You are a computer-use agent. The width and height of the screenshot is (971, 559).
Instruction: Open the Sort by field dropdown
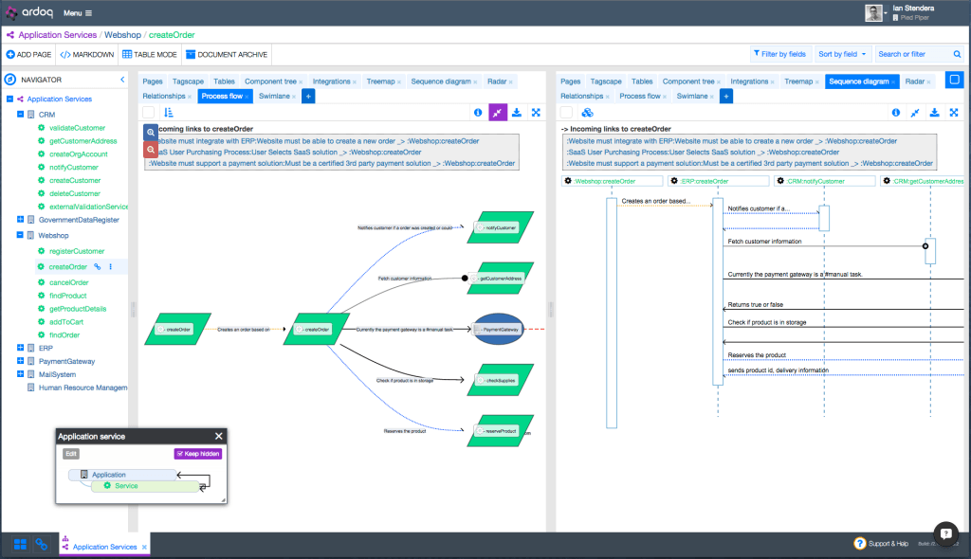click(x=842, y=54)
